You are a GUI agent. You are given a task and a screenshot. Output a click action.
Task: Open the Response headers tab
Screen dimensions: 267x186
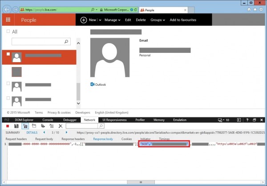pos(73,139)
